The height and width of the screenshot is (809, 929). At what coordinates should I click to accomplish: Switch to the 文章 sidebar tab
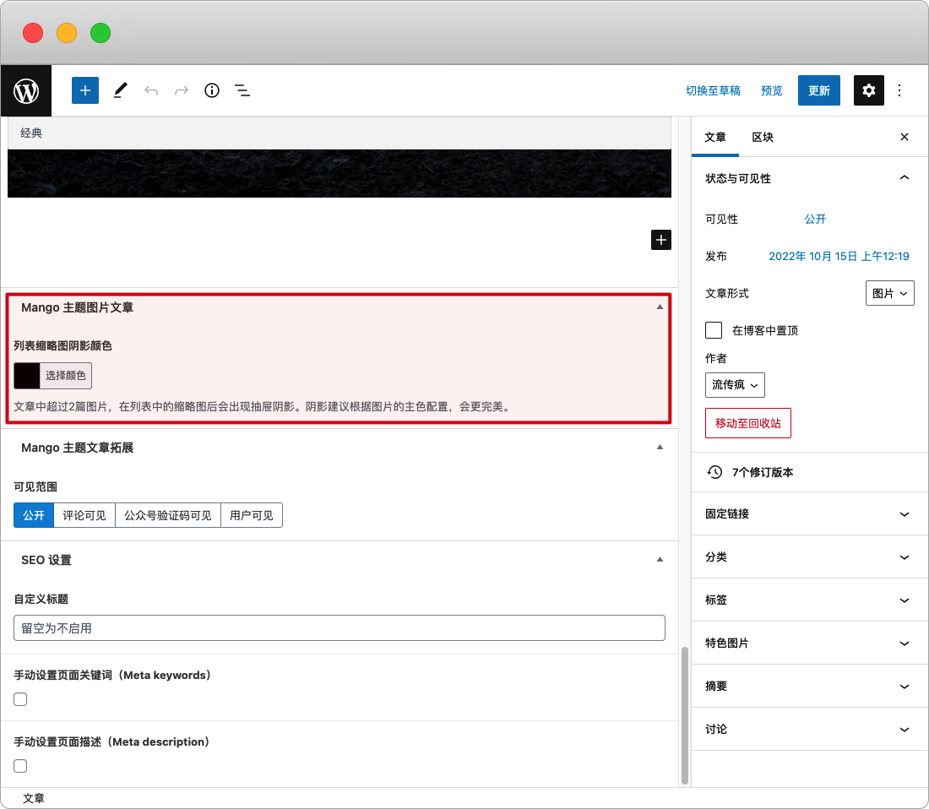(x=715, y=138)
